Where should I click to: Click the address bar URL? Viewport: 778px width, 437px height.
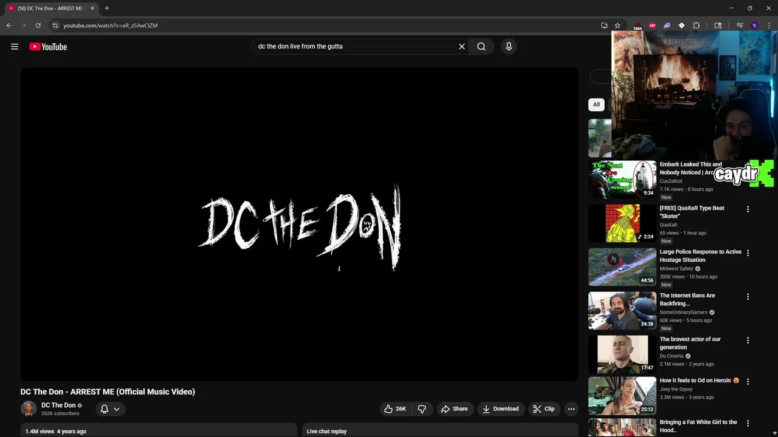click(x=111, y=25)
